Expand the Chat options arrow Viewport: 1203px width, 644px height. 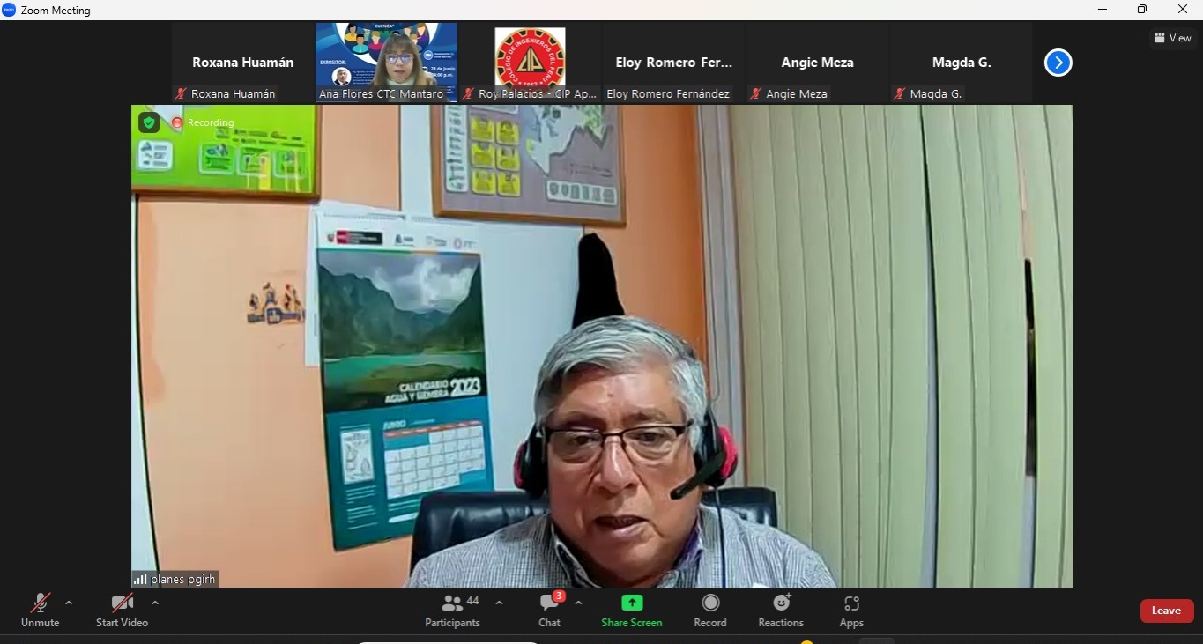click(x=578, y=603)
